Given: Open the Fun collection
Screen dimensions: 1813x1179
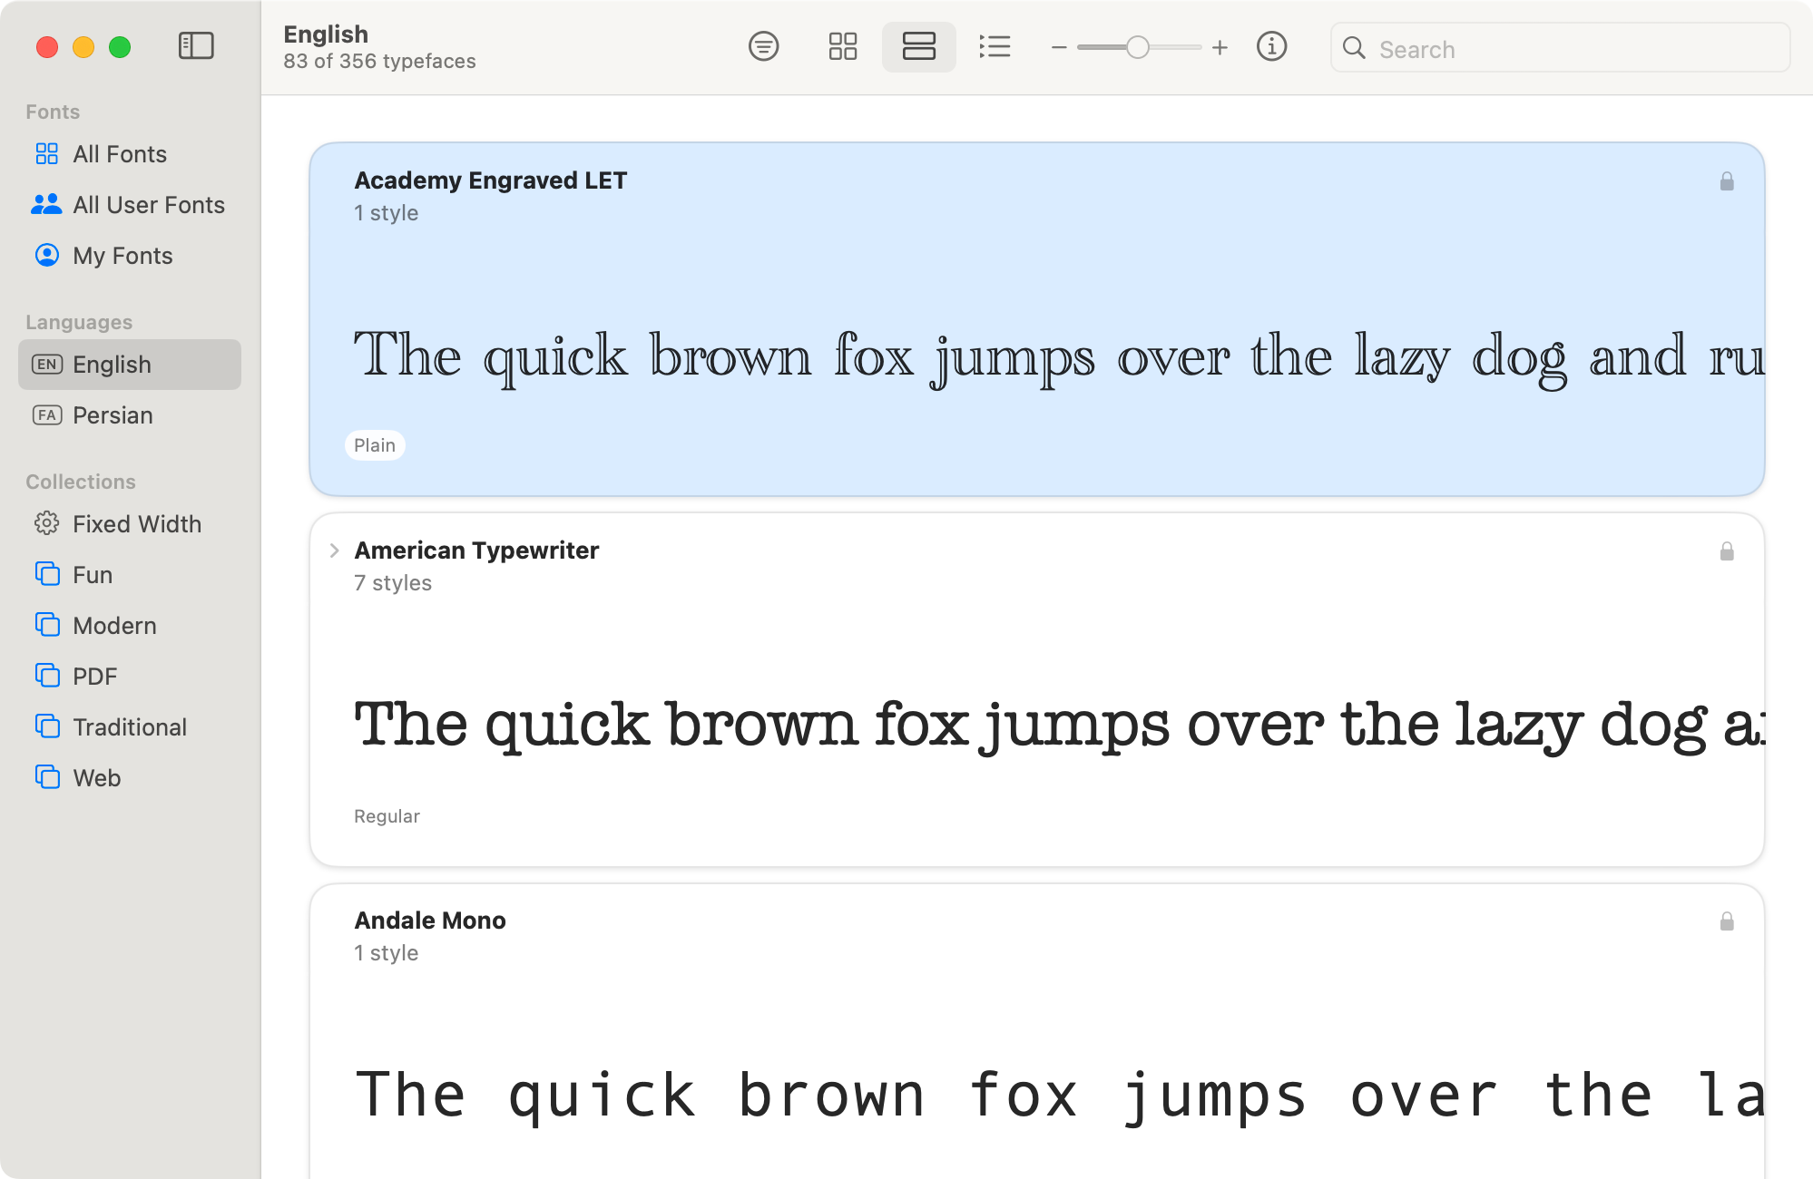Looking at the screenshot, I should [93, 574].
